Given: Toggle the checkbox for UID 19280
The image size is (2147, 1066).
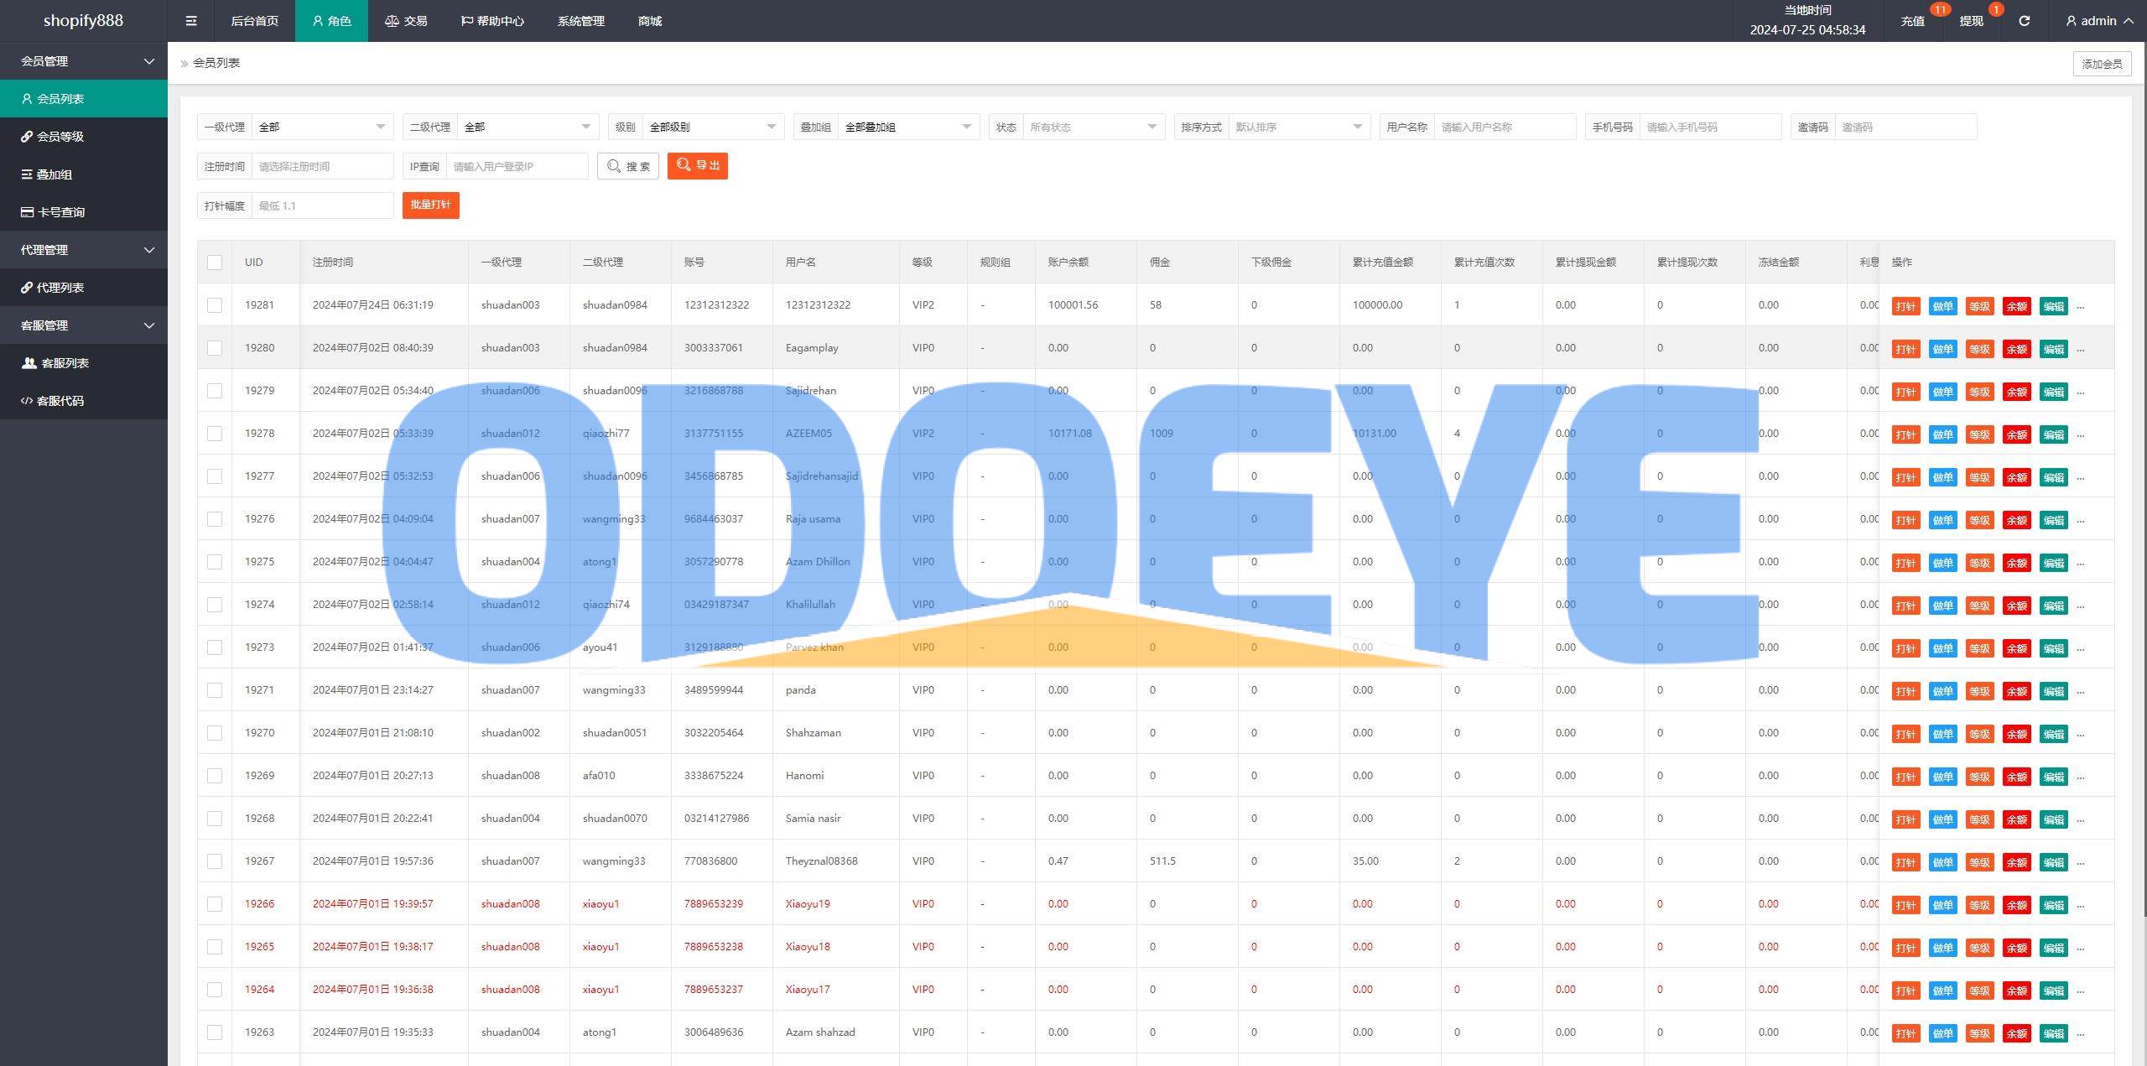Looking at the screenshot, I should [215, 348].
